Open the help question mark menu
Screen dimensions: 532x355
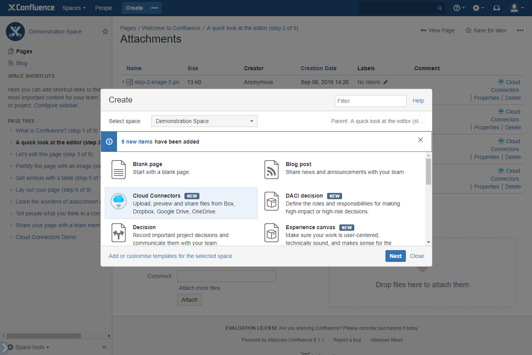[459, 8]
